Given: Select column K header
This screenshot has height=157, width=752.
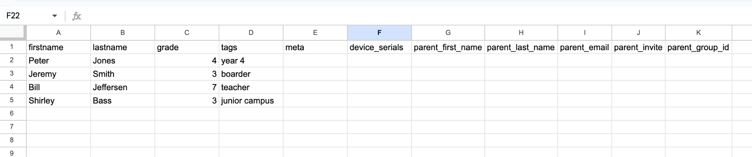Looking at the screenshot, I should pos(698,33).
